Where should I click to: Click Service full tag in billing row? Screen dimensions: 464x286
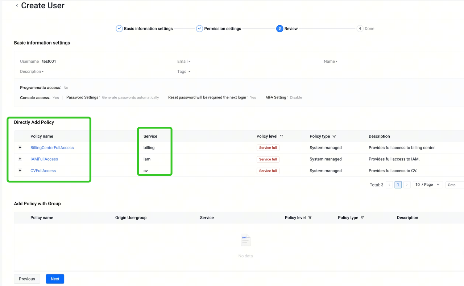[x=268, y=148]
